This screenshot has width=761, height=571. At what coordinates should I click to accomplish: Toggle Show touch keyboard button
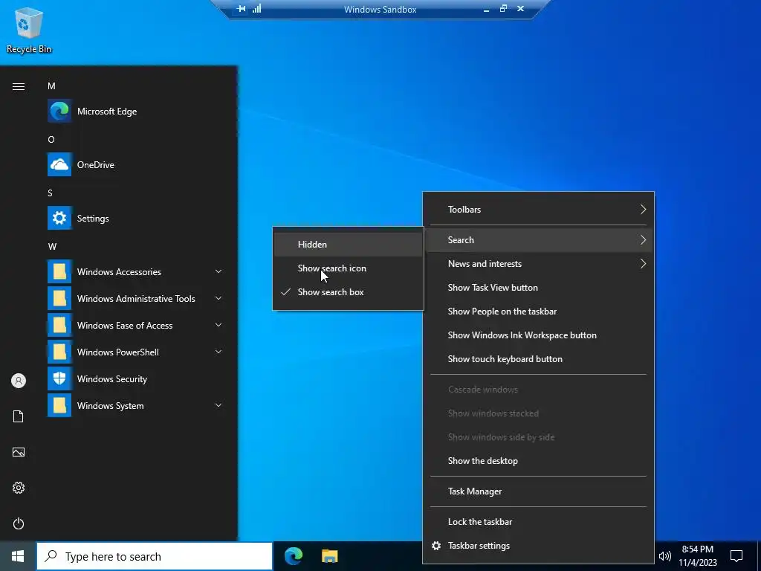coord(538,359)
